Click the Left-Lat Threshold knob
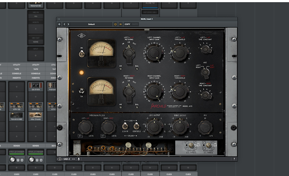Screen dimensions: 289x176 pos(180,53)
